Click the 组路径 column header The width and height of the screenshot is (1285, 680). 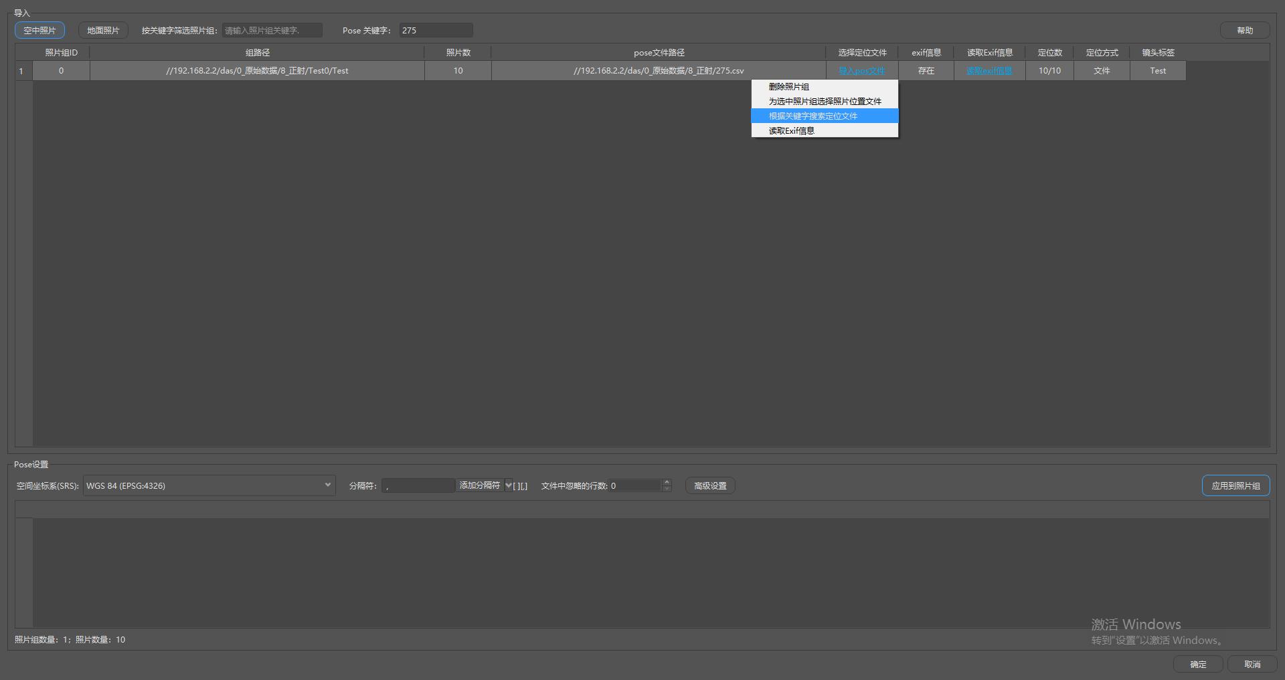click(x=258, y=52)
